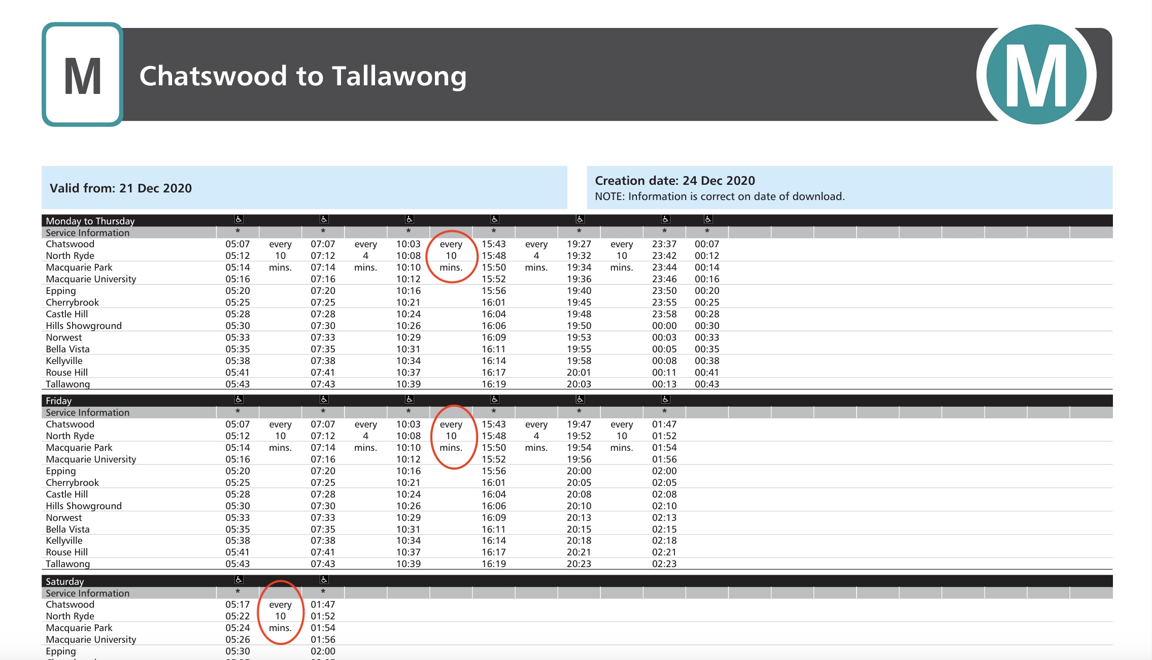Click 'Hills Showground' in the Monday to Thursday table
Screen dimensions: 1152x660
[84, 326]
